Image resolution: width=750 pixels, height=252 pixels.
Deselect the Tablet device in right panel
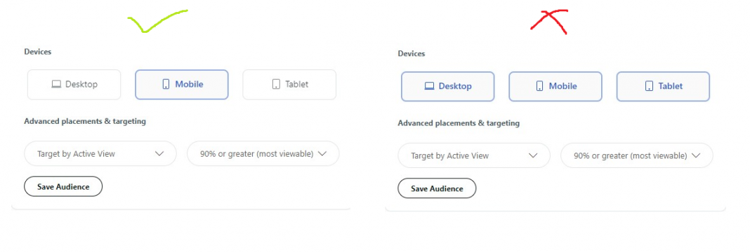pyautogui.click(x=663, y=87)
